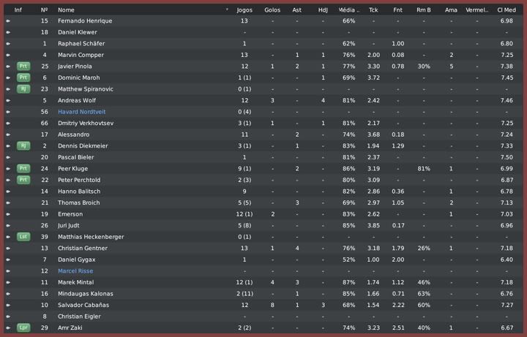Click the Inf column header

pos(18,10)
